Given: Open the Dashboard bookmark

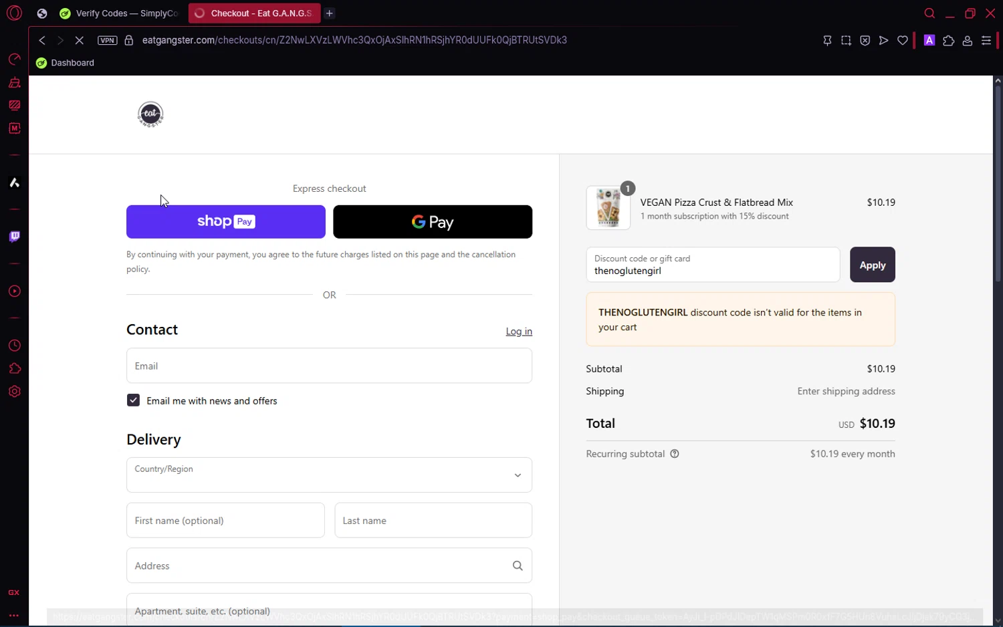Looking at the screenshot, I should coord(65,63).
